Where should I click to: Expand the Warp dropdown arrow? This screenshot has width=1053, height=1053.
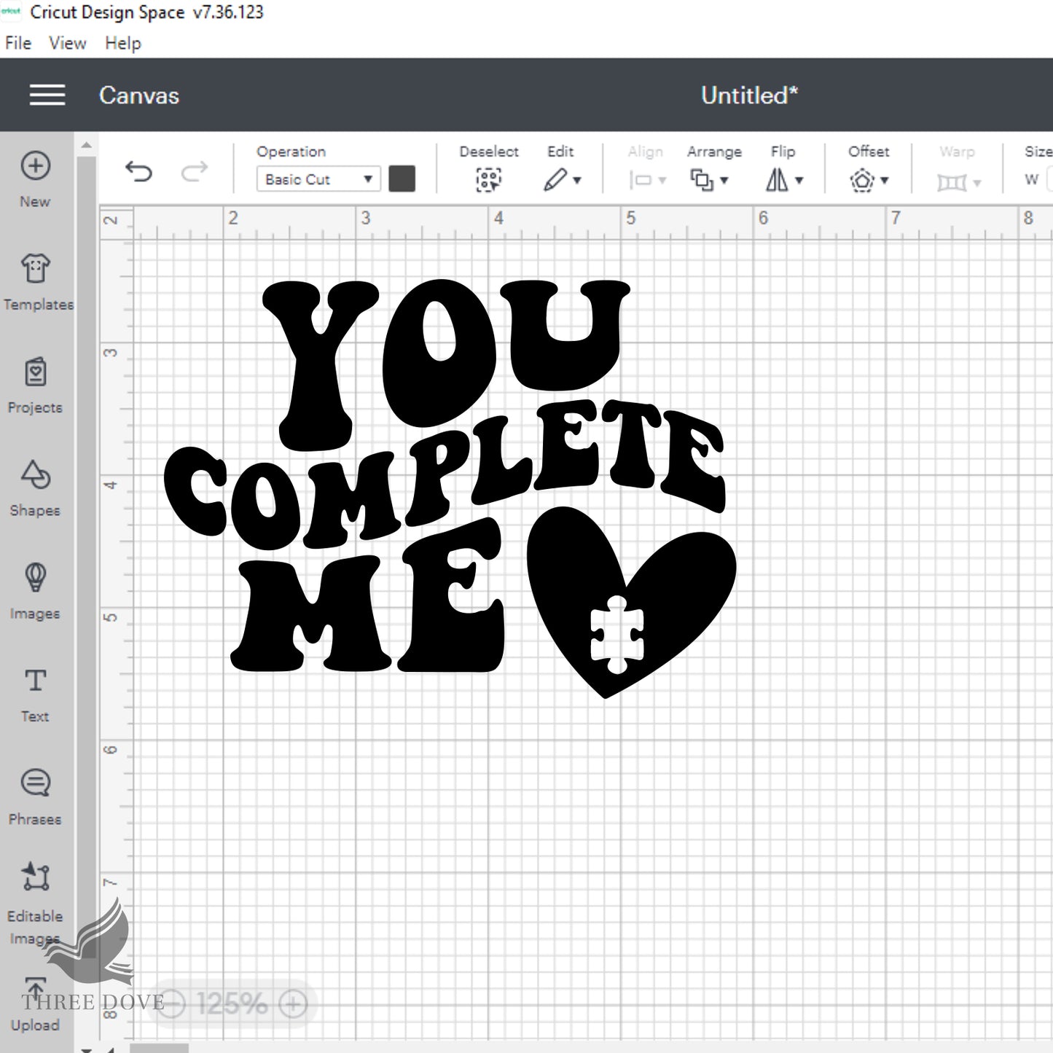click(977, 182)
